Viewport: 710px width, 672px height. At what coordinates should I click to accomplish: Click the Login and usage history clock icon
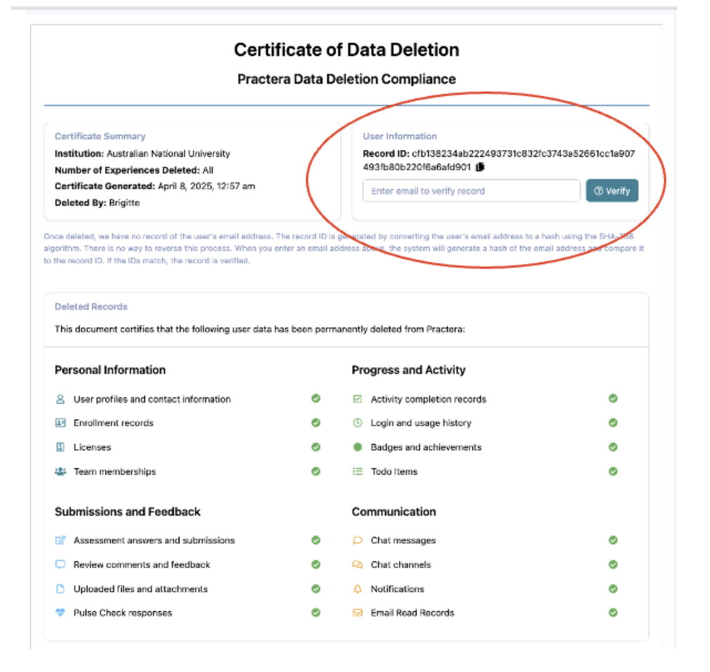click(x=357, y=423)
